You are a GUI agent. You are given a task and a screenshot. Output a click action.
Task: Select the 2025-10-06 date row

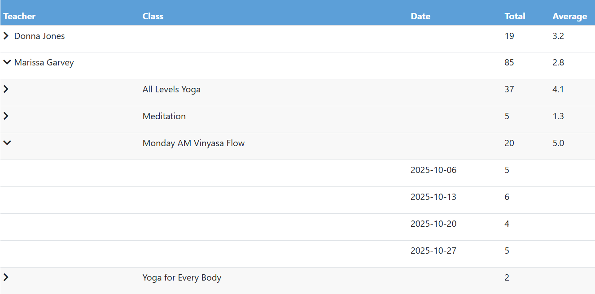(433, 170)
